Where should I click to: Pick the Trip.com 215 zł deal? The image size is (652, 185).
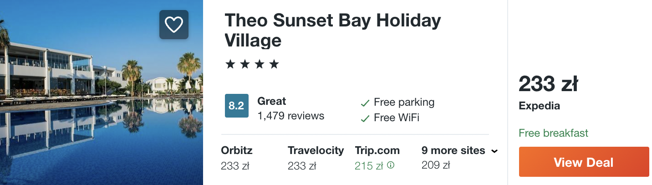point(369,166)
